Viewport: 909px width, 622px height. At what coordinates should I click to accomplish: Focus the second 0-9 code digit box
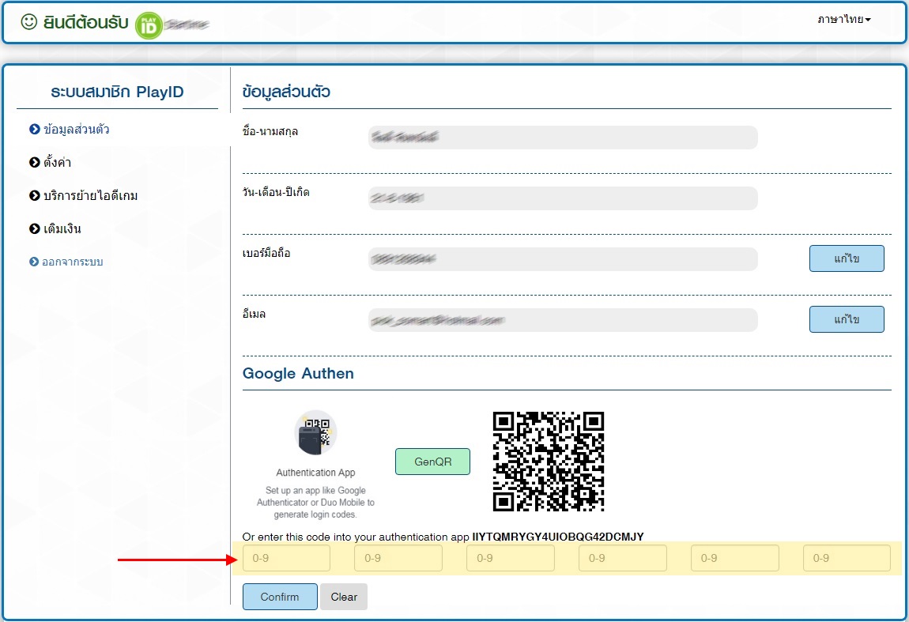tap(398, 558)
